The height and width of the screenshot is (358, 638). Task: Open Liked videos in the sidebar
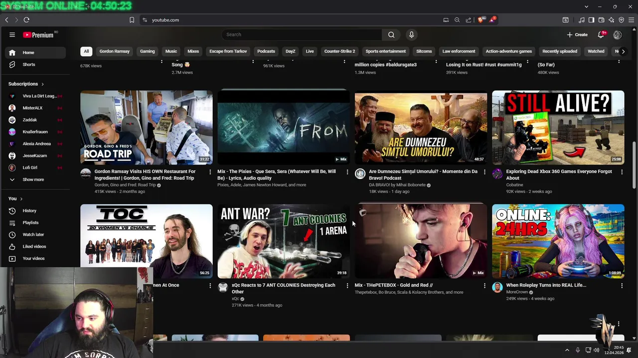coord(34,247)
